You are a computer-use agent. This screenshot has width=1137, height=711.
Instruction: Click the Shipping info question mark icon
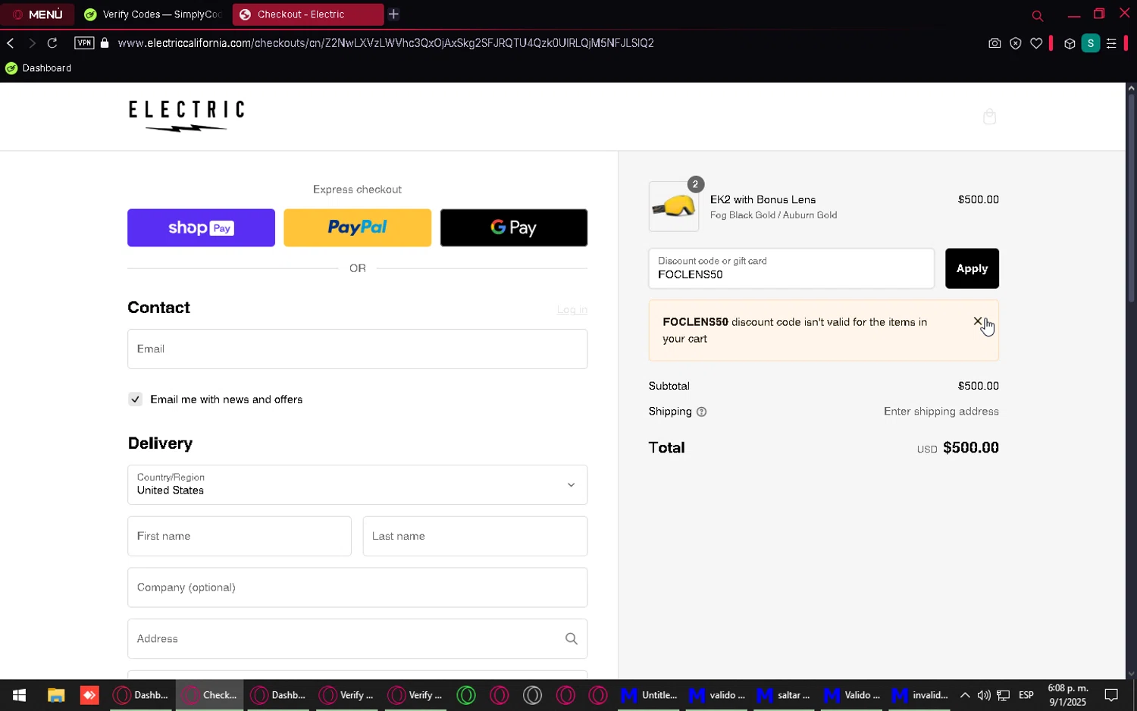[701, 412]
